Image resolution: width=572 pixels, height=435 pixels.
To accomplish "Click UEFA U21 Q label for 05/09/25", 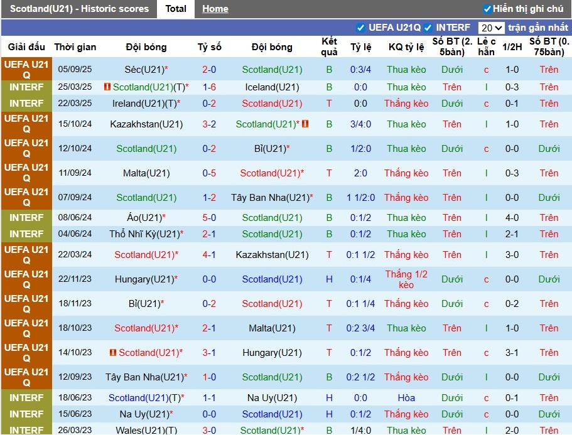I will click(26, 69).
